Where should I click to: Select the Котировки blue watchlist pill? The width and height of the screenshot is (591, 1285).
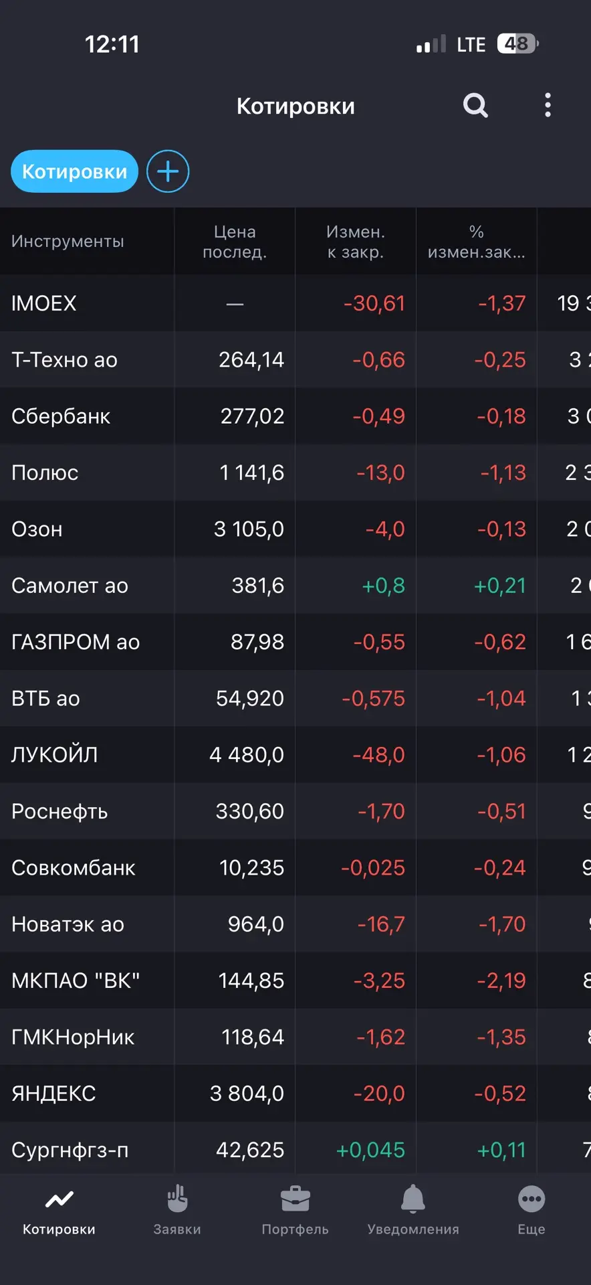click(74, 171)
